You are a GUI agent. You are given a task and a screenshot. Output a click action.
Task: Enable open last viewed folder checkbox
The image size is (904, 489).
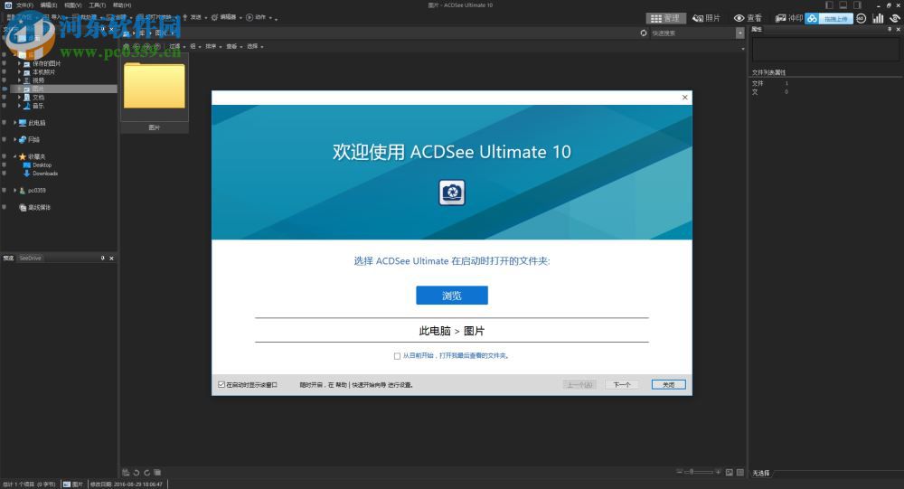pyautogui.click(x=397, y=356)
